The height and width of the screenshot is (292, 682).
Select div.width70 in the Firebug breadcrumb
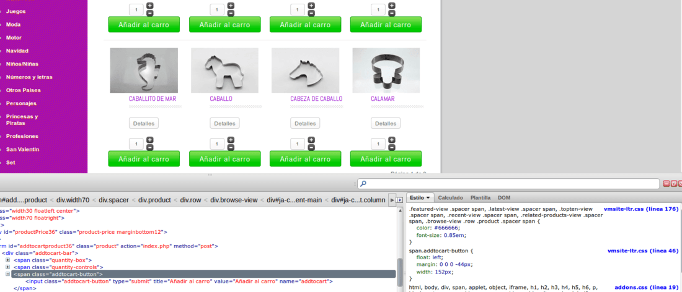coord(73,200)
